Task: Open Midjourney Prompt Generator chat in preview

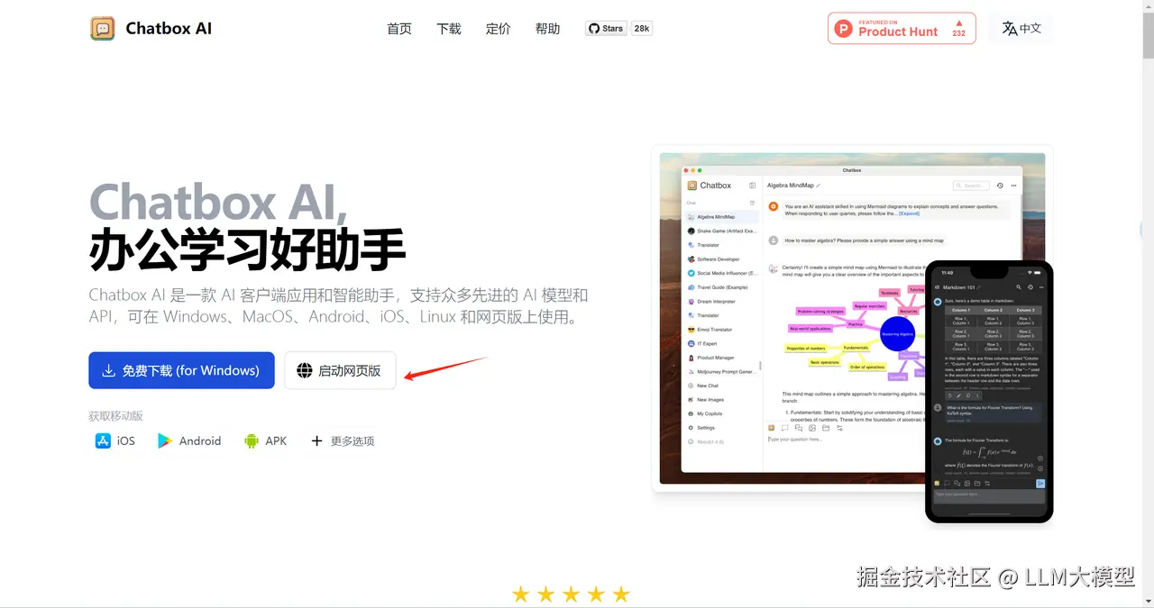Action: point(721,372)
